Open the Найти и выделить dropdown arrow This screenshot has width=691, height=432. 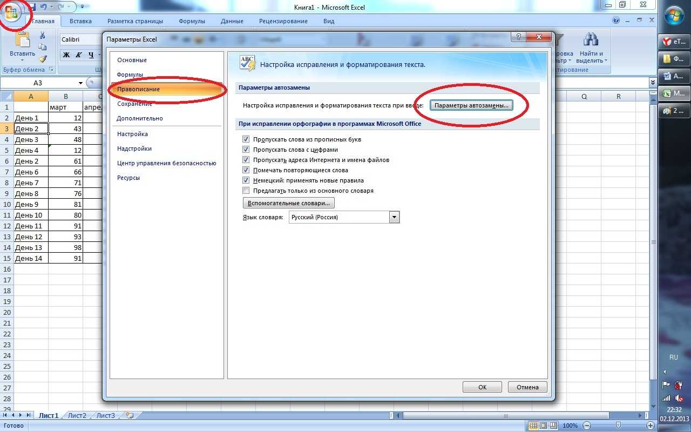point(606,60)
